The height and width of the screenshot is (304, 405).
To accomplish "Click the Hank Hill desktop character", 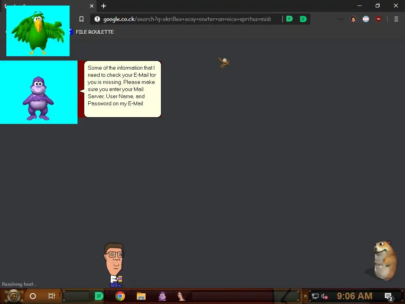I will point(114,265).
